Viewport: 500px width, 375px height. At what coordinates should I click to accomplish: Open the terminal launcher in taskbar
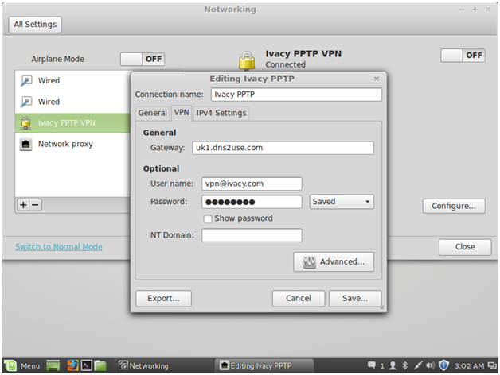point(87,365)
